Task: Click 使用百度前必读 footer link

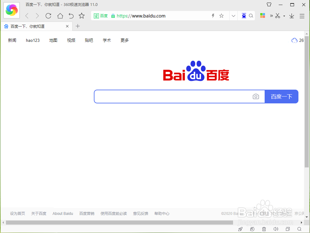Action: coord(114,213)
